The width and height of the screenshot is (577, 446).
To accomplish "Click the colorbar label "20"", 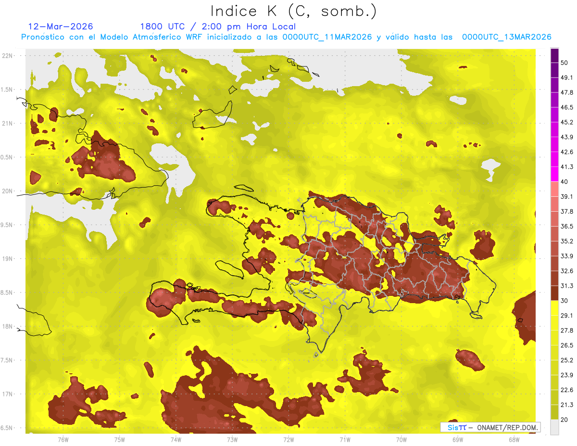I will click(x=564, y=420).
